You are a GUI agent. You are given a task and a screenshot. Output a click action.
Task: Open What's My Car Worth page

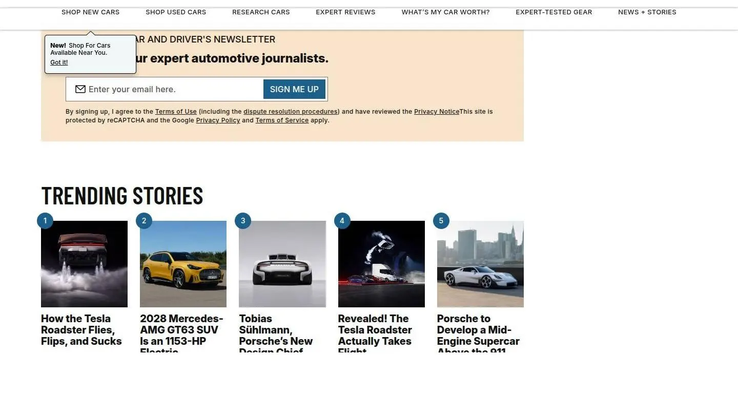[x=445, y=12]
